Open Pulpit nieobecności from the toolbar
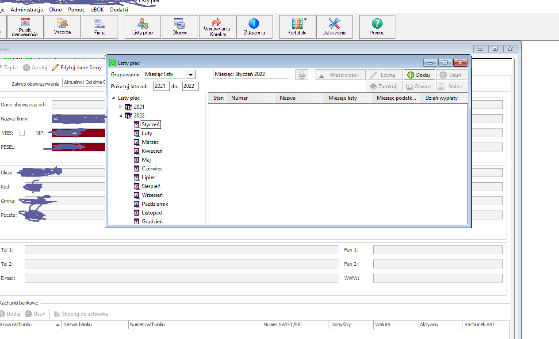This screenshot has width=559, height=339. tap(26, 27)
